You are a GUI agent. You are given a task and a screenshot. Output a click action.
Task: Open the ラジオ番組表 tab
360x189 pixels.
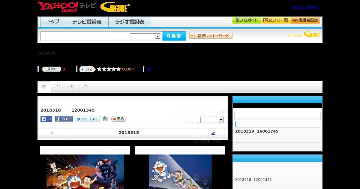click(130, 22)
